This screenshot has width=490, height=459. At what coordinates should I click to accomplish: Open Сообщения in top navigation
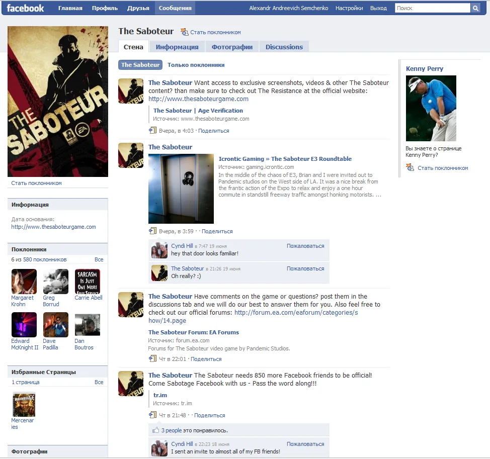point(175,8)
